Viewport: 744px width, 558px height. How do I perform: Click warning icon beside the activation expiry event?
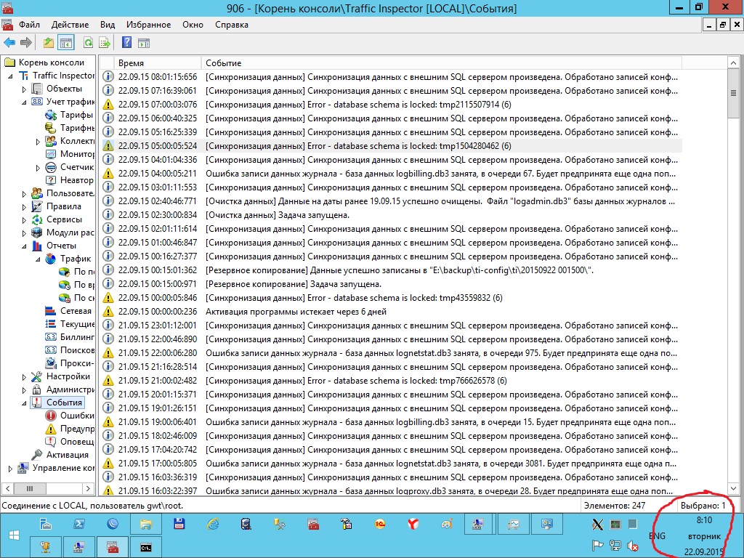pyautogui.click(x=108, y=312)
